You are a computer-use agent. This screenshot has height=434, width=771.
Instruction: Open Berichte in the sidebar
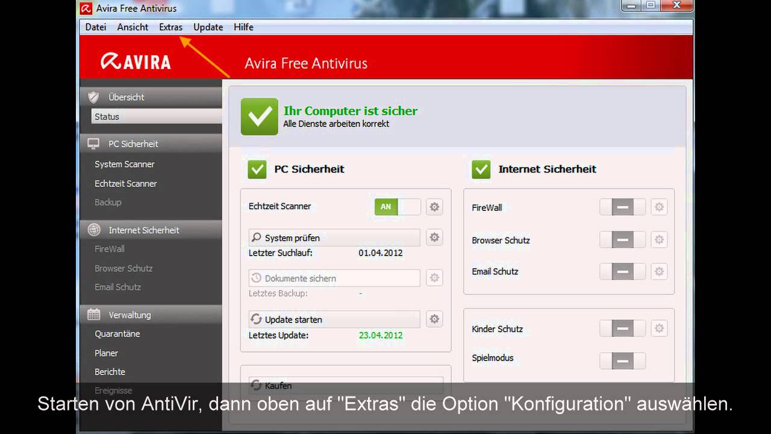(110, 371)
